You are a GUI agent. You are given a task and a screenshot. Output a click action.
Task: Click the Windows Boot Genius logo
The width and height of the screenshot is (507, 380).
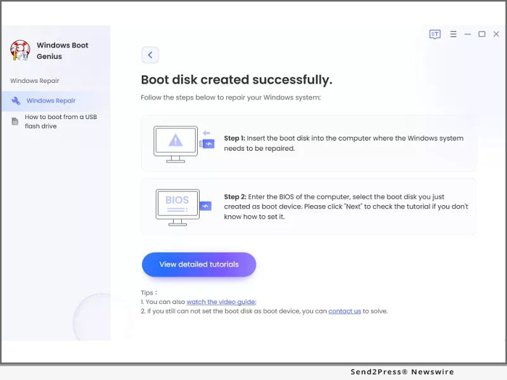20,51
